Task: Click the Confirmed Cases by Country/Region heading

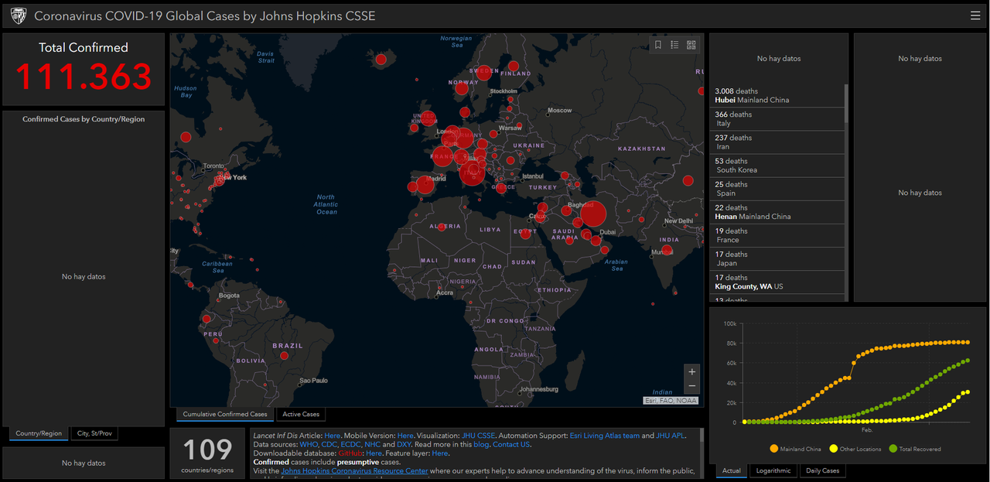Action: [x=84, y=119]
